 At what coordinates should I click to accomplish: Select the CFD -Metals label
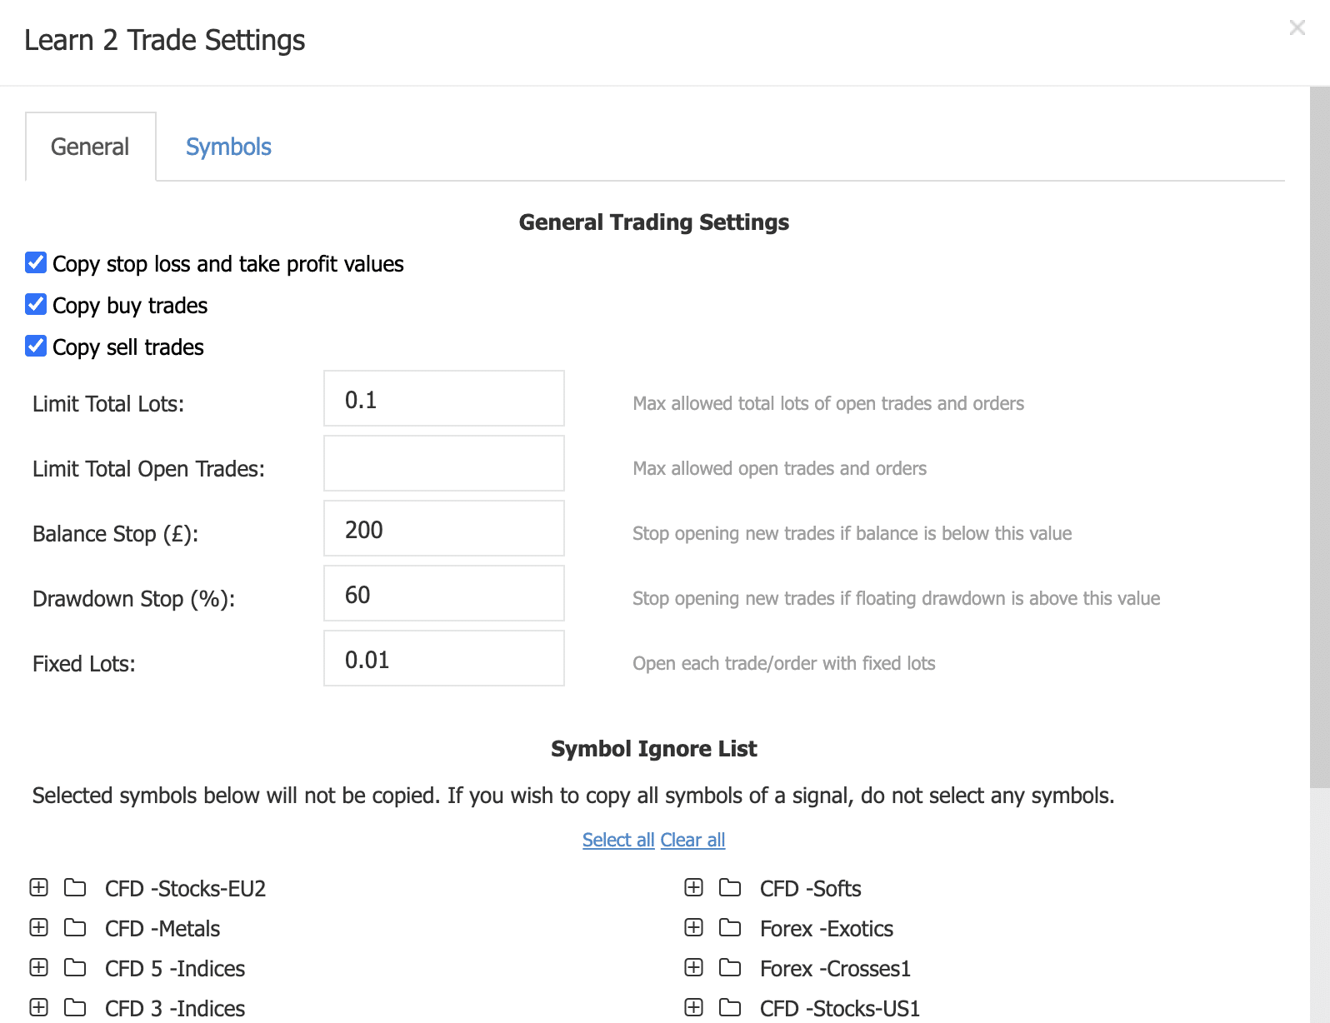coord(162,929)
